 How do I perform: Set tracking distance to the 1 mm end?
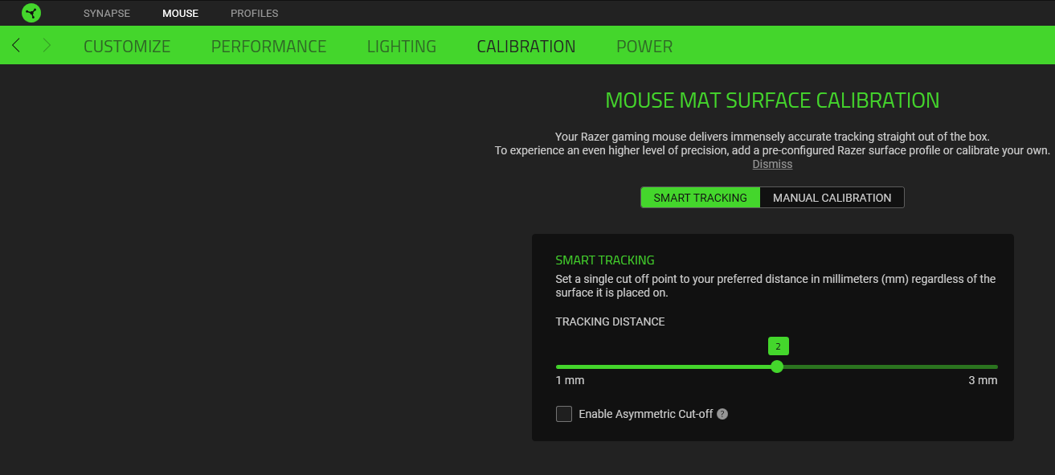coord(558,366)
